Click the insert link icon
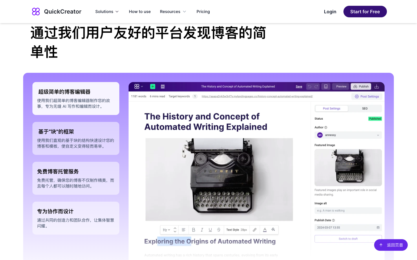 click(x=255, y=230)
